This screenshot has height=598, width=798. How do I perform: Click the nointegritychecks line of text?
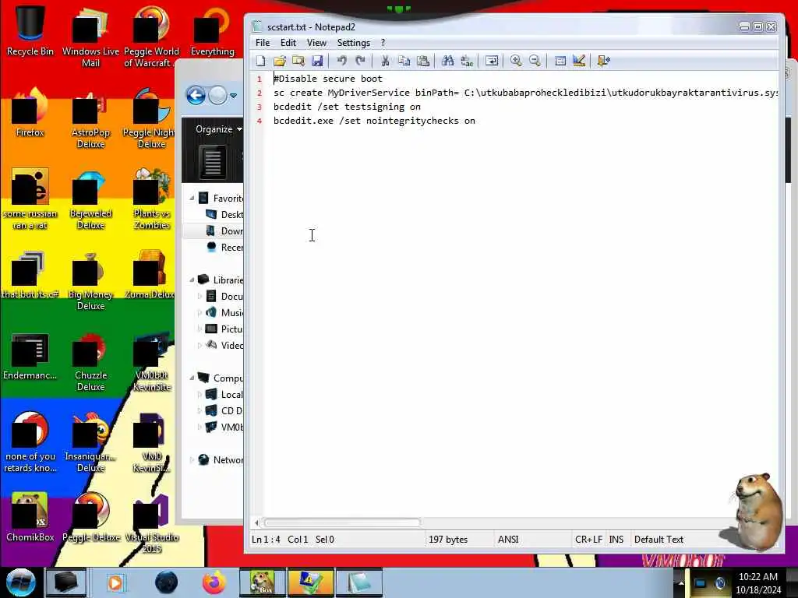(x=374, y=121)
